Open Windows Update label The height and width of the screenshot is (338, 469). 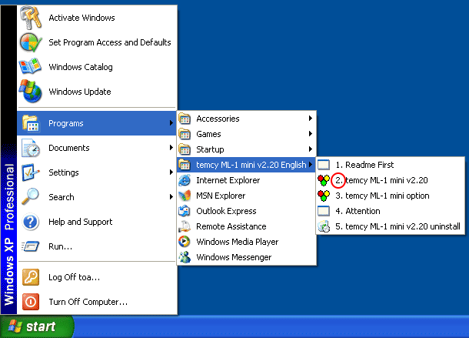click(80, 92)
